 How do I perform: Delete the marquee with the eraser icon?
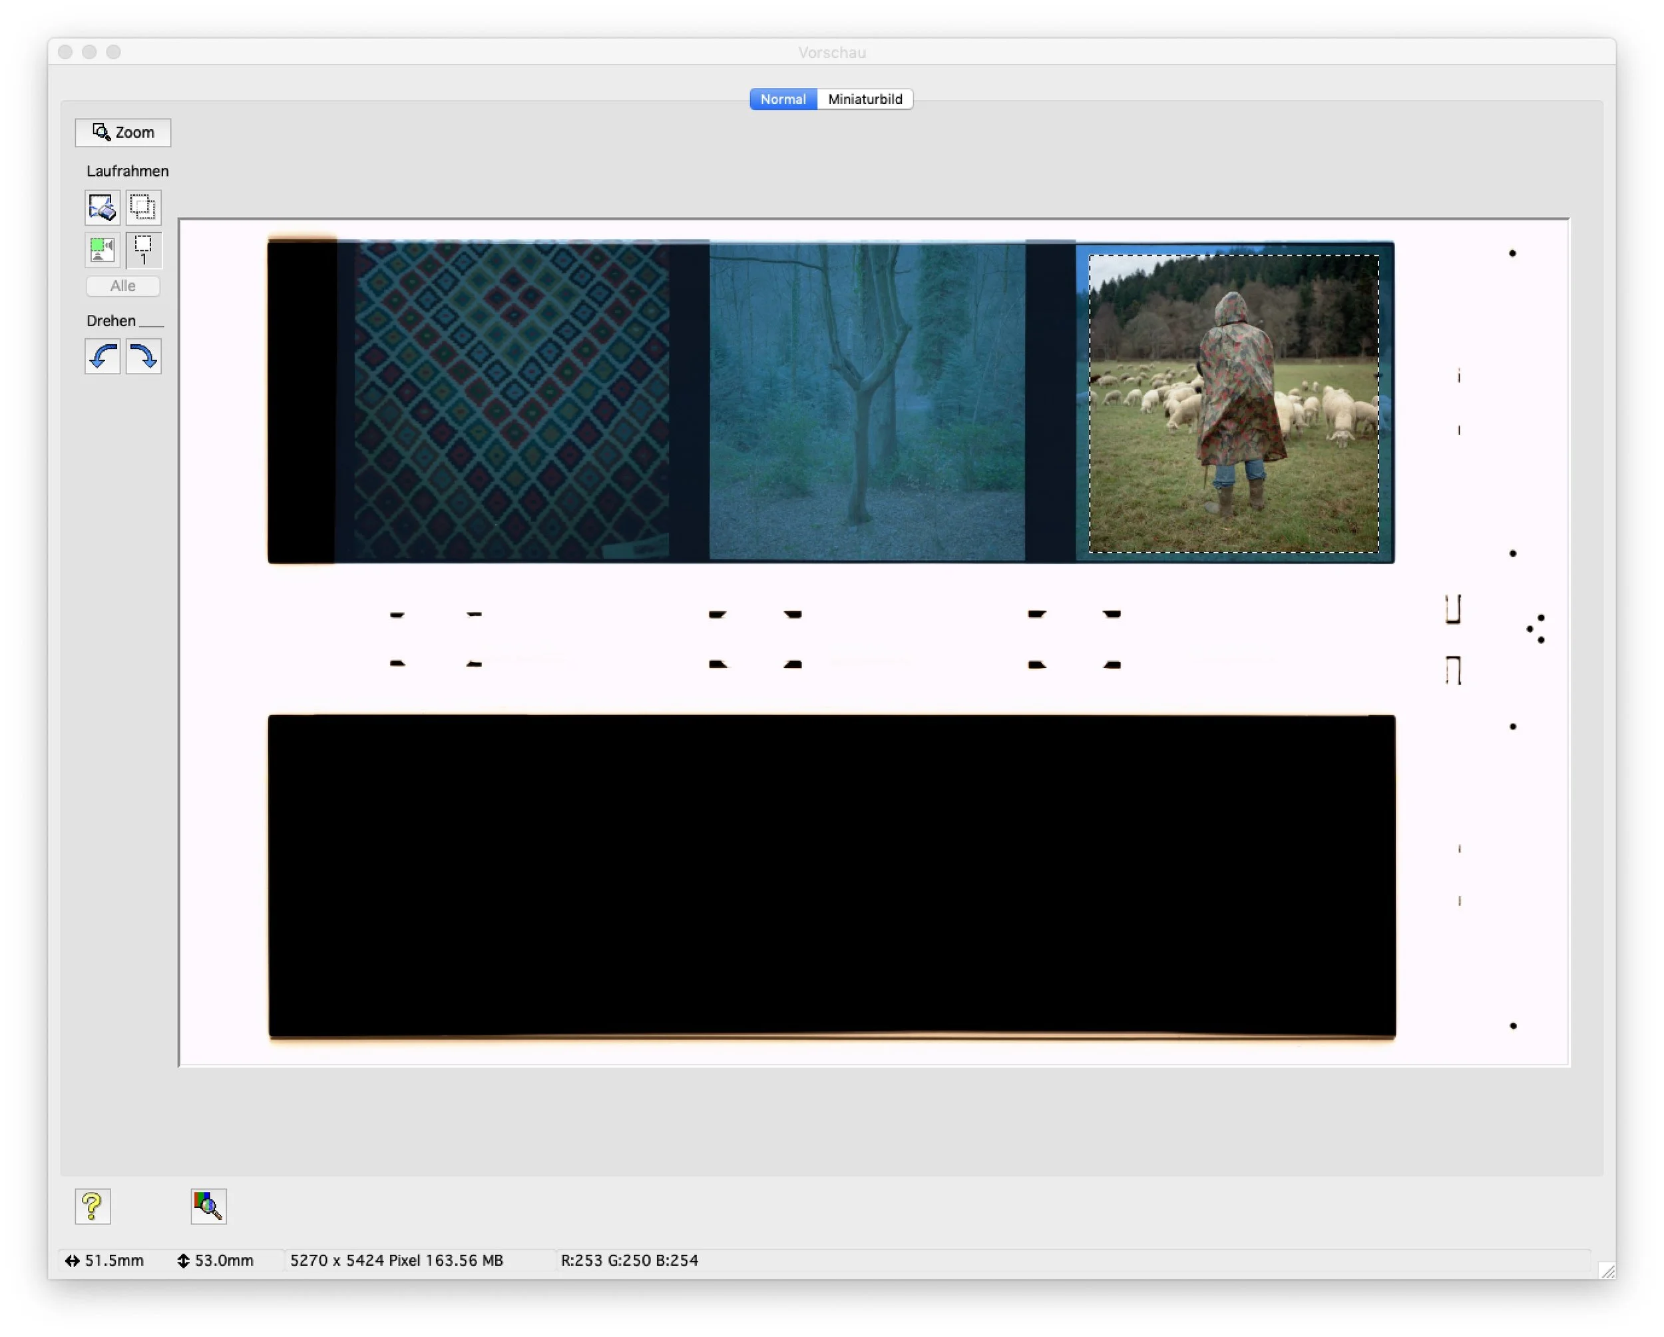point(103,208)
